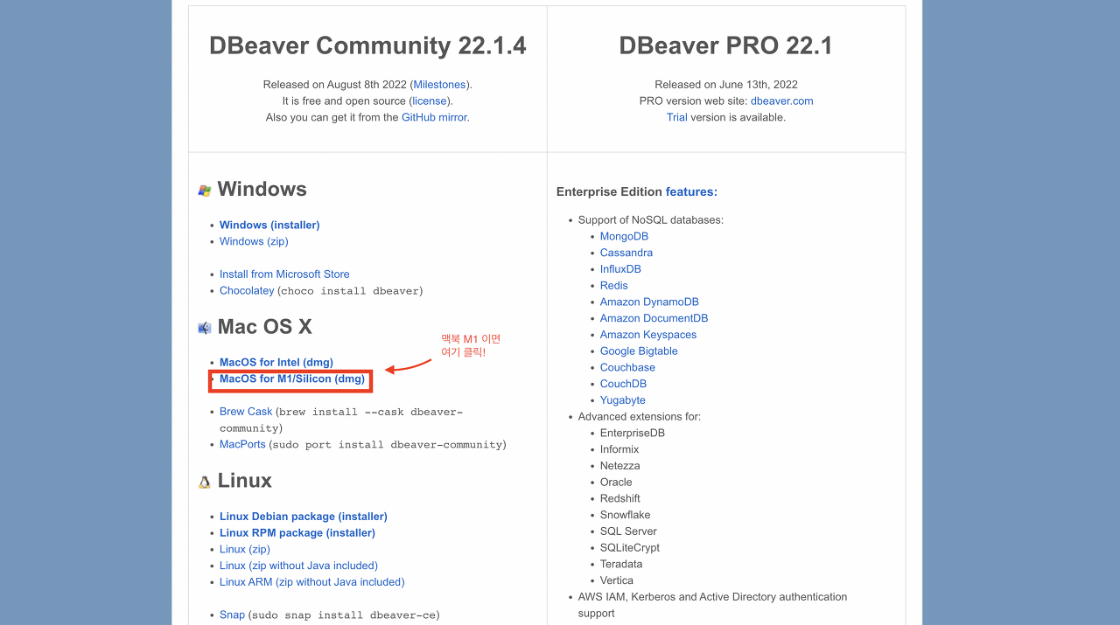The width and height of the screenshot is (1120, 625).
Task: Click the Oracle list item
Action: 616,483
